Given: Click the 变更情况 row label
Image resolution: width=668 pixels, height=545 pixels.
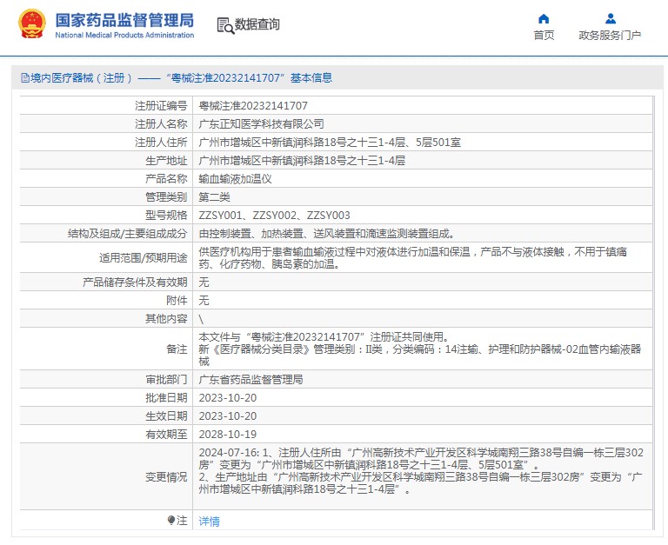Looking at the screenshot, I should coord(165,476).
